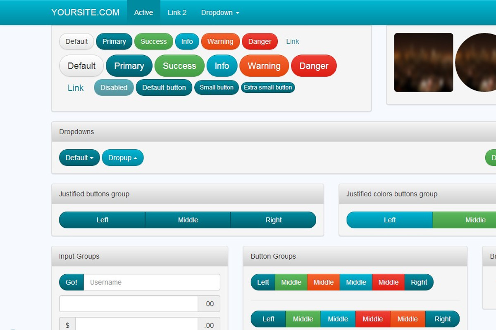496x330 pixels.
Task: Click the red Middle button in Button Groups
Action: coord(388,282)
